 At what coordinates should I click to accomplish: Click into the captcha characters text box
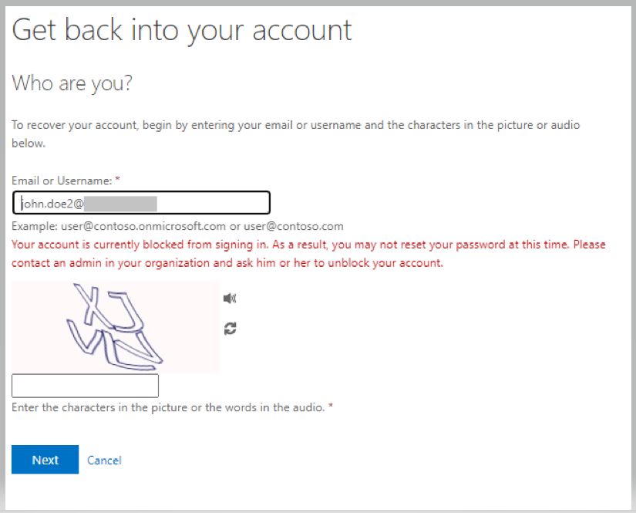[85, 386]
